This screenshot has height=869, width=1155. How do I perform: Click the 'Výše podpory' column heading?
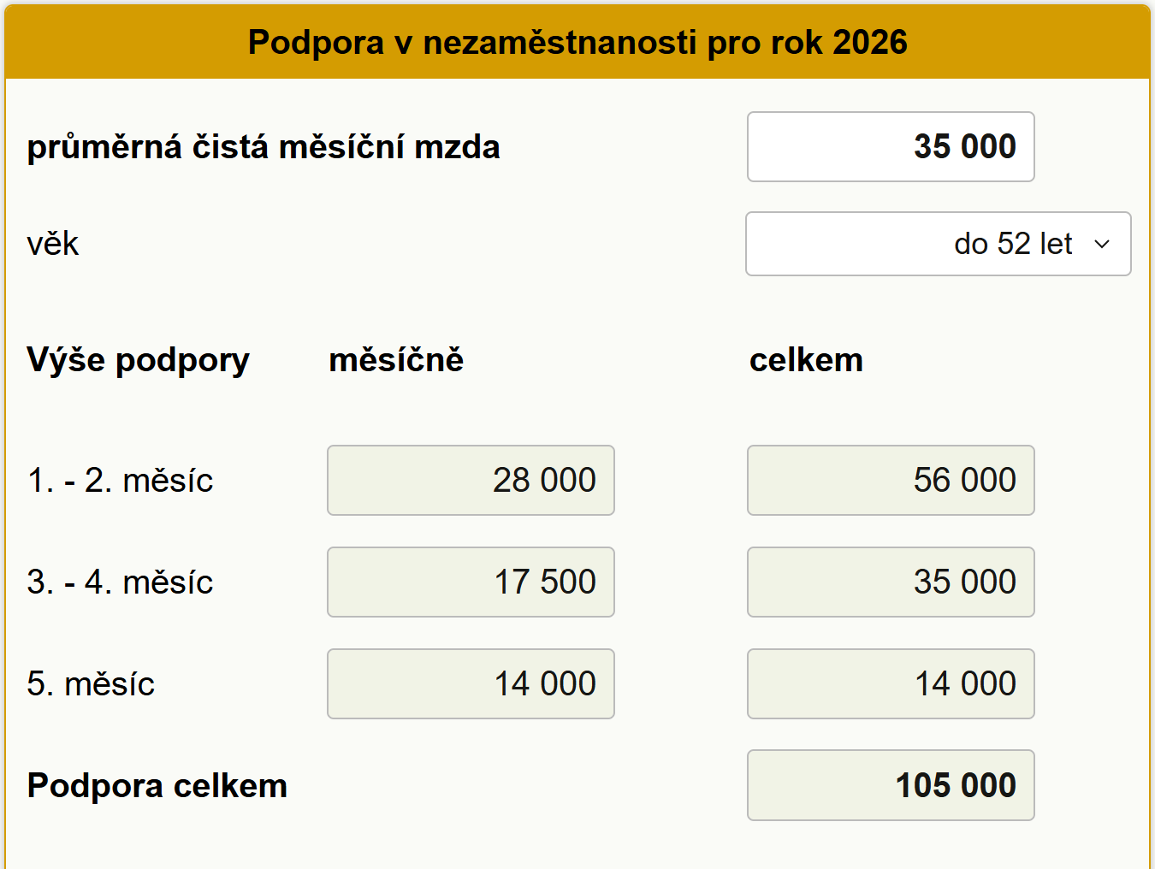pyautogui.click(x=138, y=360)
